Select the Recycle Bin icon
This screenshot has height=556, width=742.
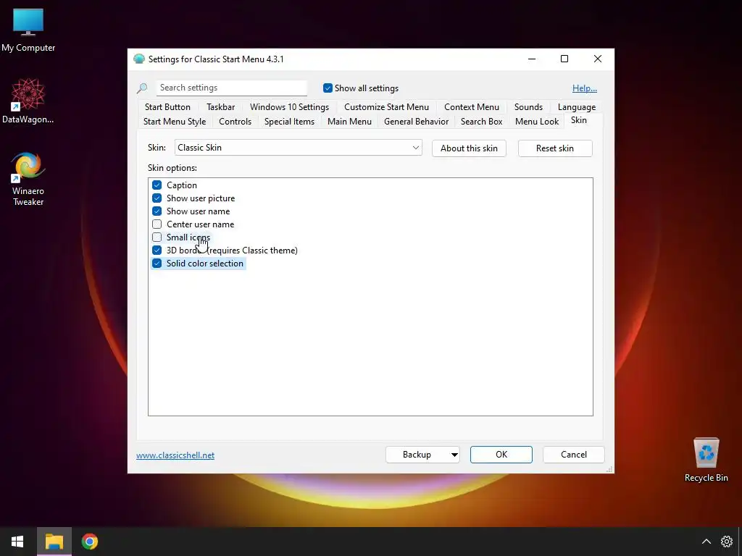pos(706,460)
